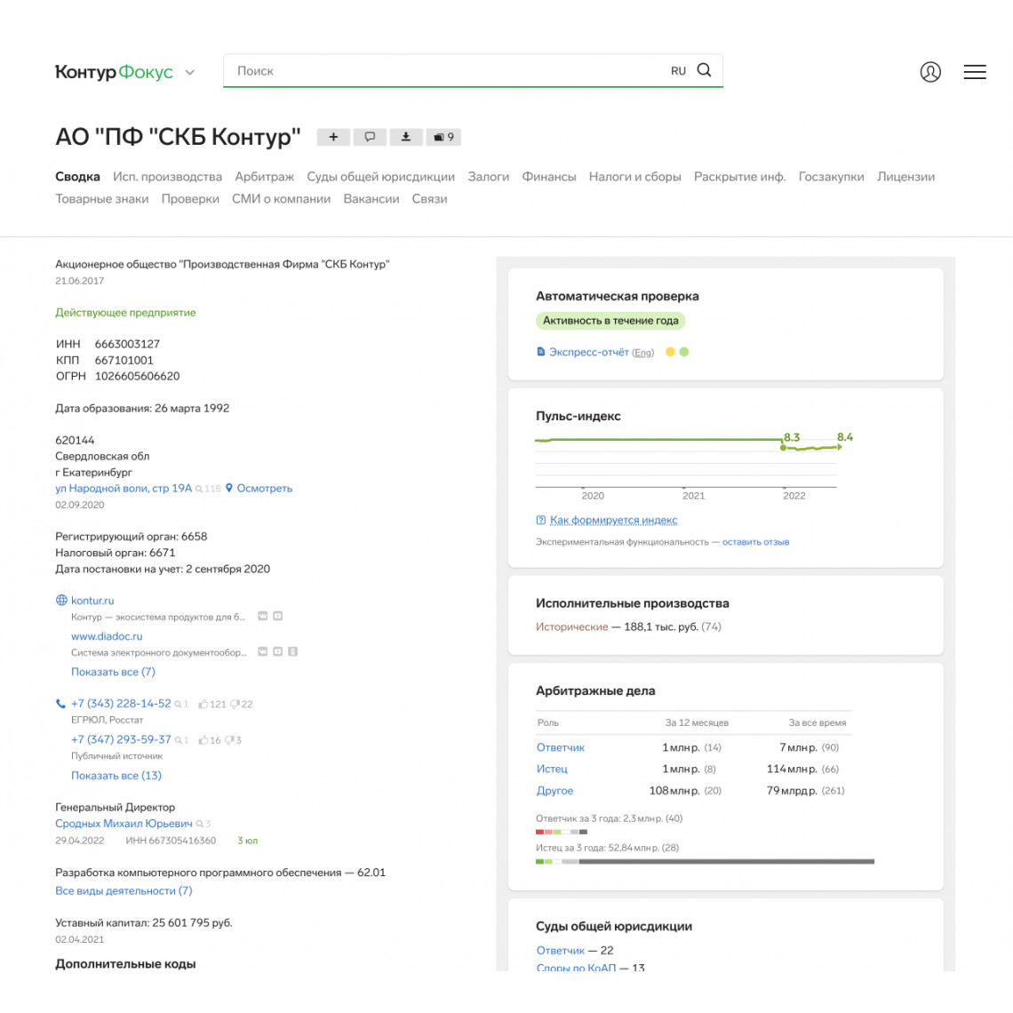Open Исторические enforcement proceedings link

[571, 626]
